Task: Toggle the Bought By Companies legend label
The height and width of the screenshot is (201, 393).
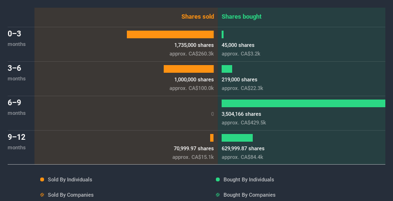Action: [249, 195]
